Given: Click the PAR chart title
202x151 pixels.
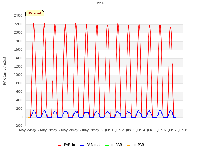Looking at the screenshot, I should (100, 3).
